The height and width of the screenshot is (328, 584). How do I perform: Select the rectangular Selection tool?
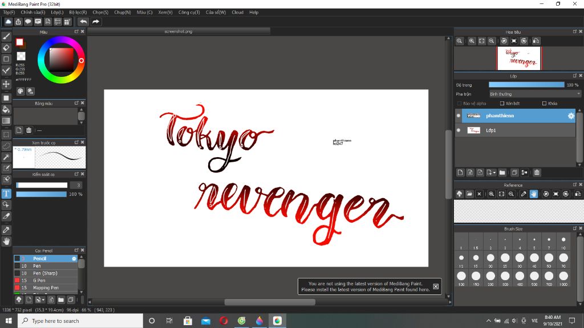[6, 134]
